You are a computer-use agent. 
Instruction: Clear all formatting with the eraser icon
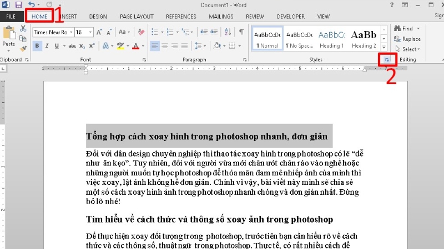(141, 32)
